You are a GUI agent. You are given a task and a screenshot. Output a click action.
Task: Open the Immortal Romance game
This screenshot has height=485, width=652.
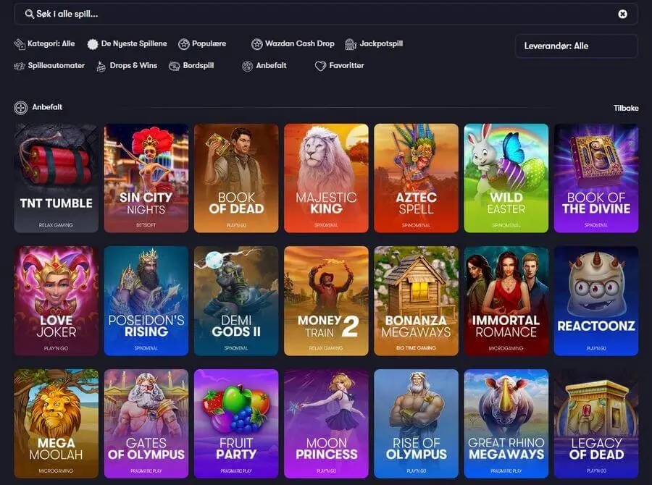click(x=506, y=301)
